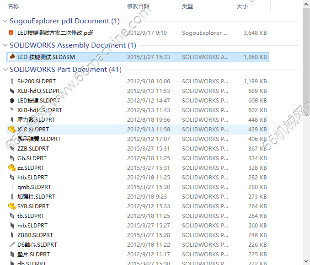Click the date 2012/9/18 9:23
This screenshot has width=310, height=265.
(x=147, y=196)
